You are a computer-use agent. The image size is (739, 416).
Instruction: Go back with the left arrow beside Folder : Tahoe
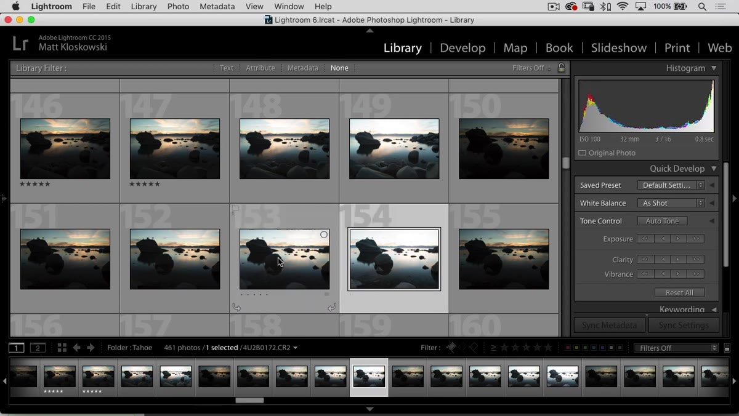tap(76, 348)
